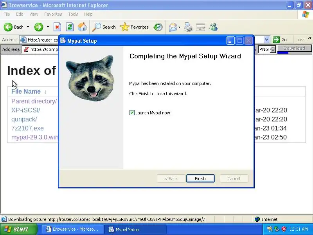
Task: Click the raccoon Mypal logo image
Action: pos(91,78)
